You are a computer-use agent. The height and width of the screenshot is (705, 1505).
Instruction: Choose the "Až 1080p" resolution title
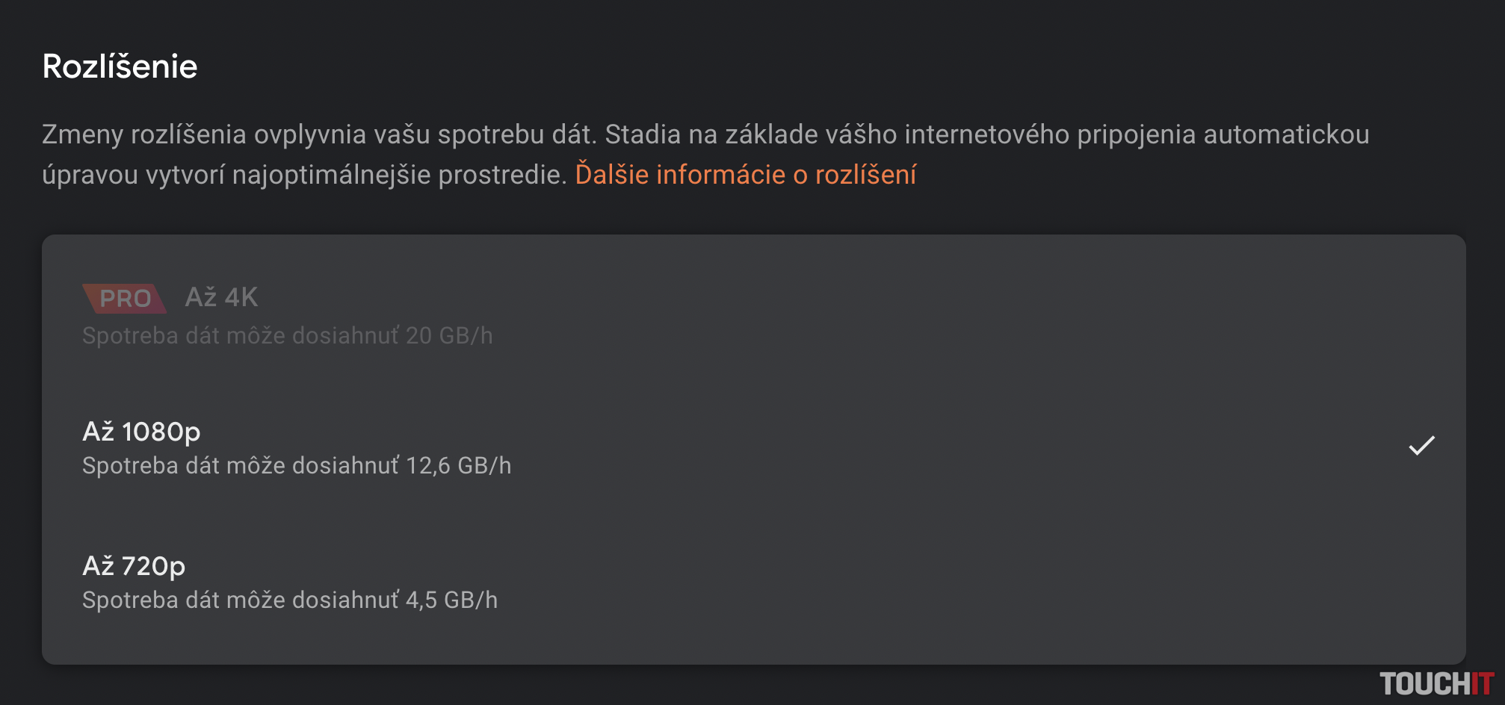point(141,432)
